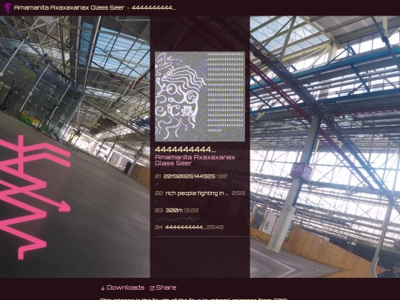Open the Downloads link
The image size is (400, 300).
(125, 287)
